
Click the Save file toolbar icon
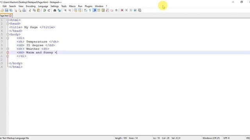pos(7,10)
